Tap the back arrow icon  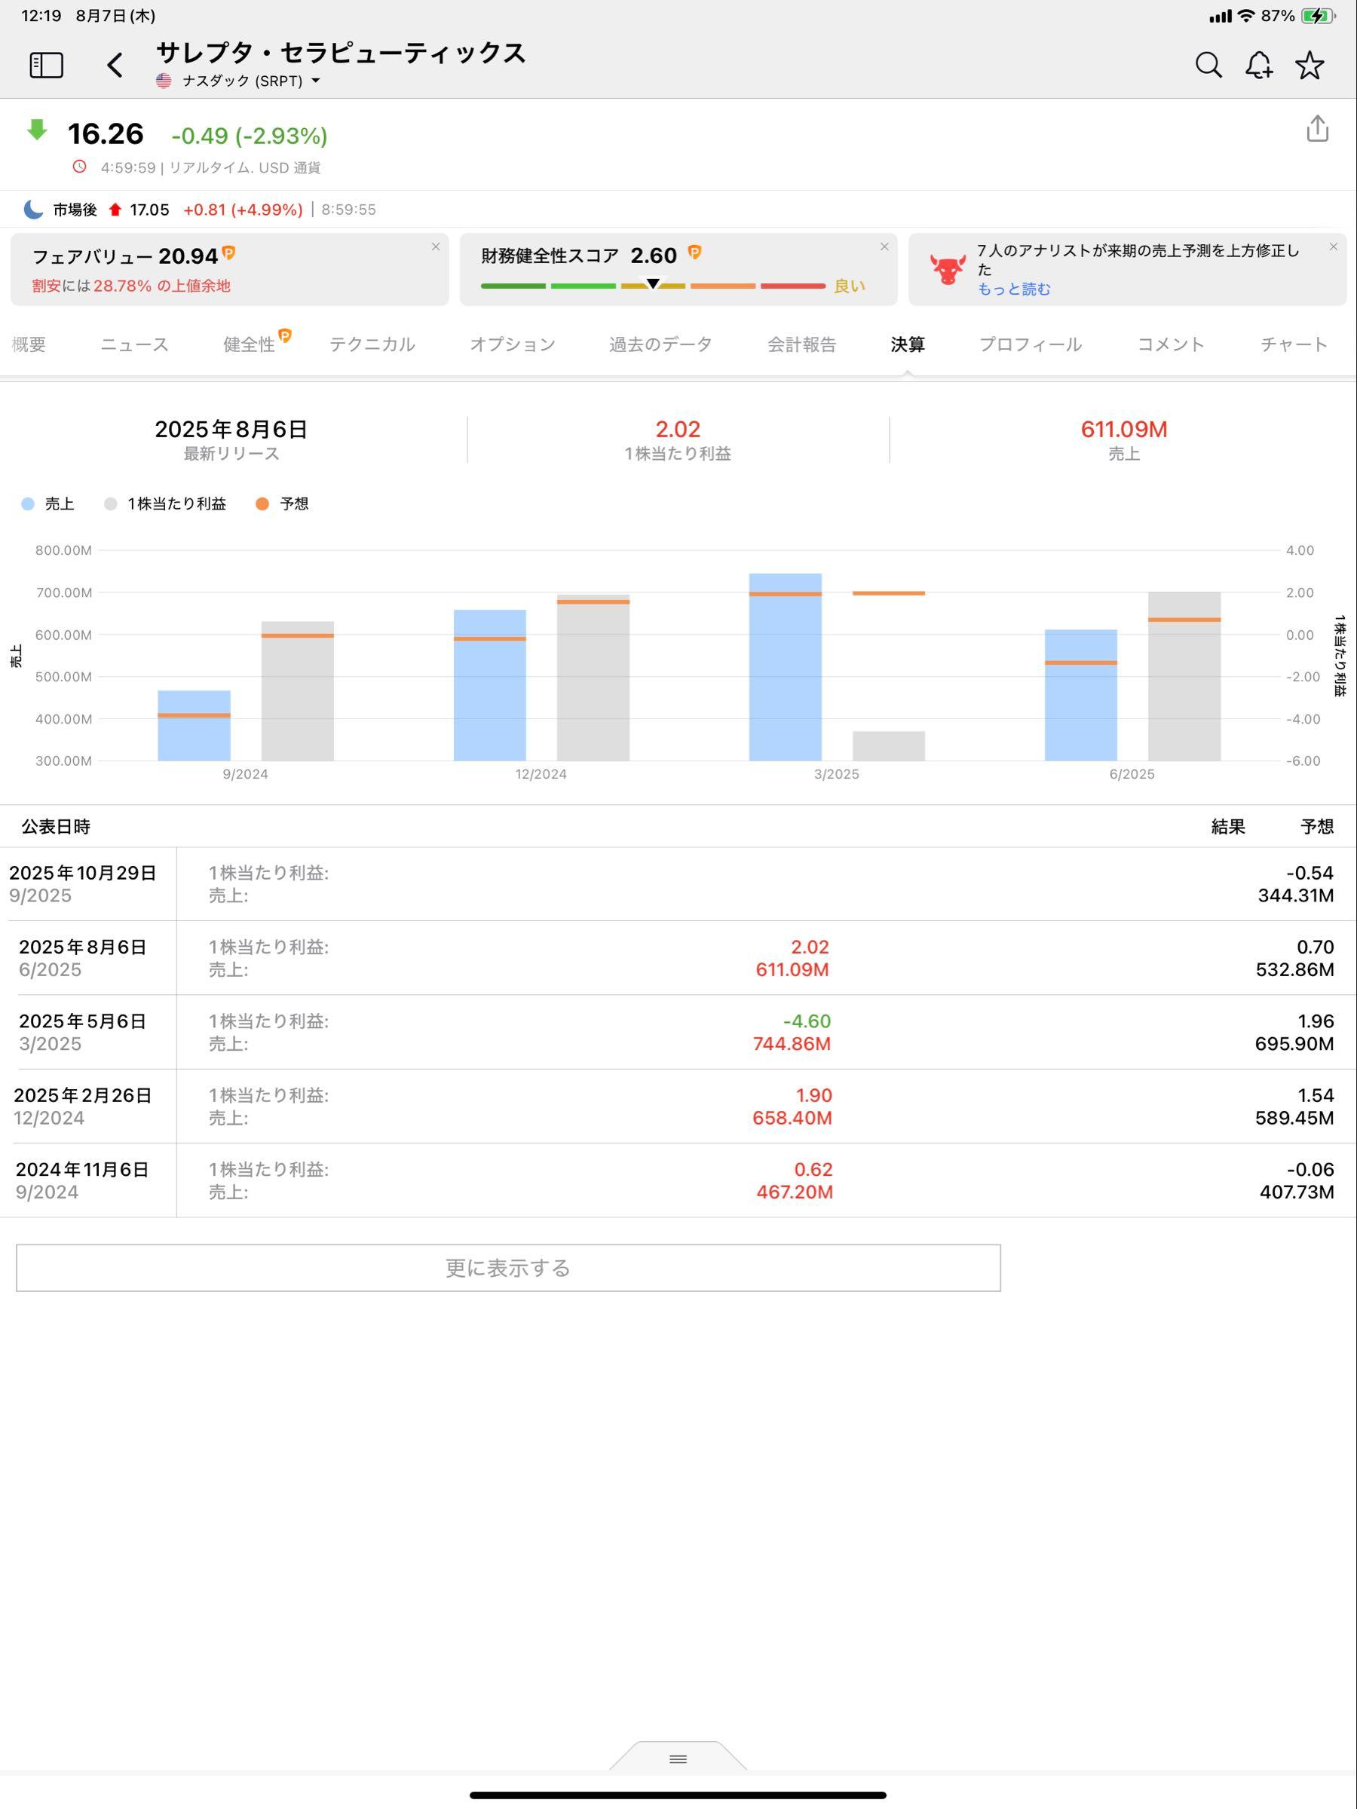[x=115, y=66]
